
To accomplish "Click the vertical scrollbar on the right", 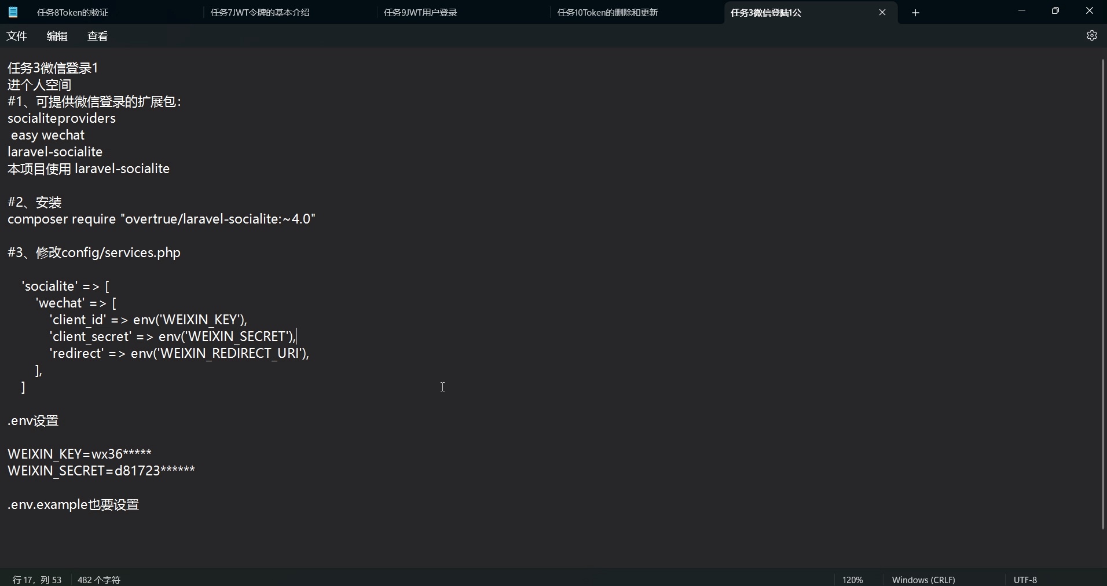I will (x=1102, y=290).
